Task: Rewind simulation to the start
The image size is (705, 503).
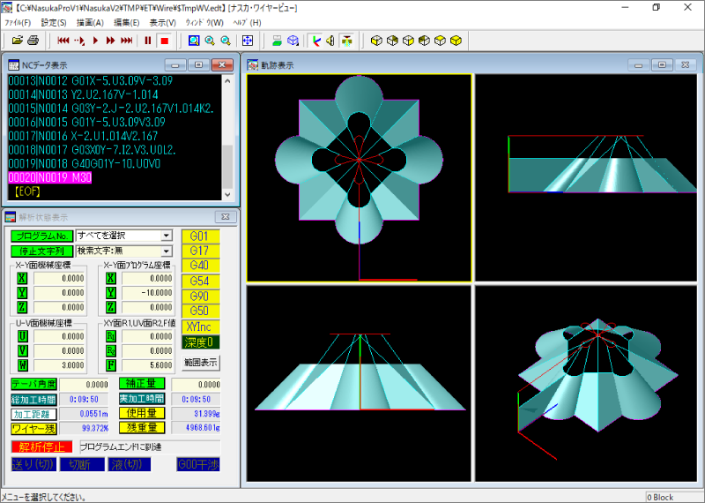Action: tap(63, 41)
